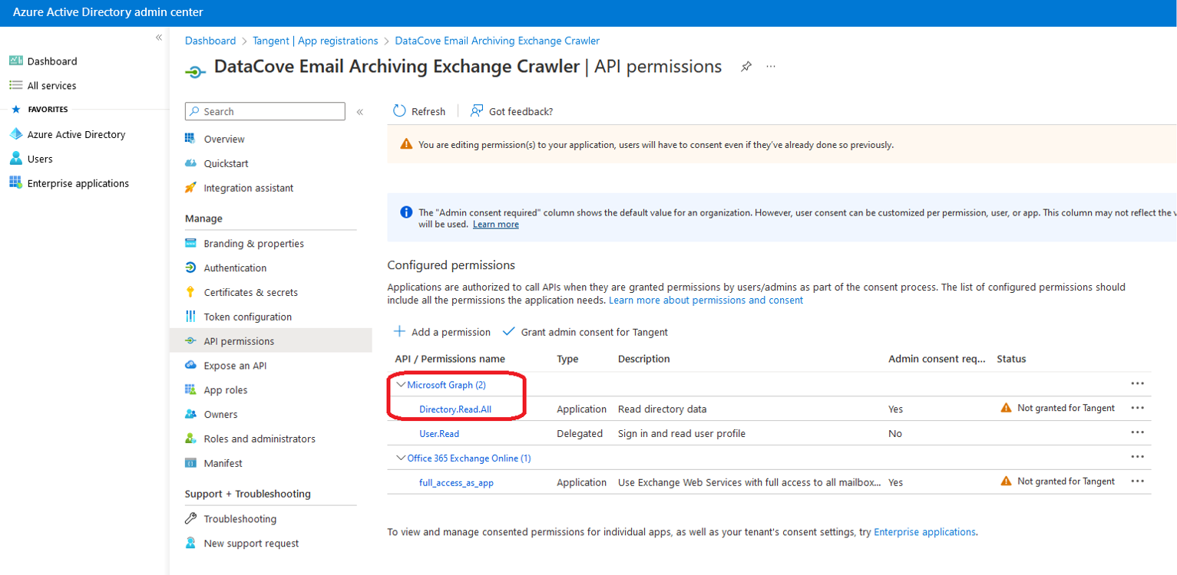Viewport: 1177px width, 575px height.
Task: Collapse the Office 365 Exchange Online group
Action: pos(401,458)
